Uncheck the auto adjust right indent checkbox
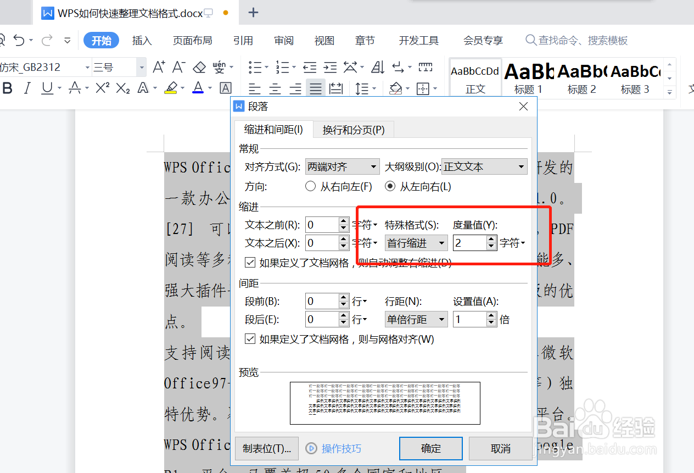This screenshot has width=694, height=473. 250,262
